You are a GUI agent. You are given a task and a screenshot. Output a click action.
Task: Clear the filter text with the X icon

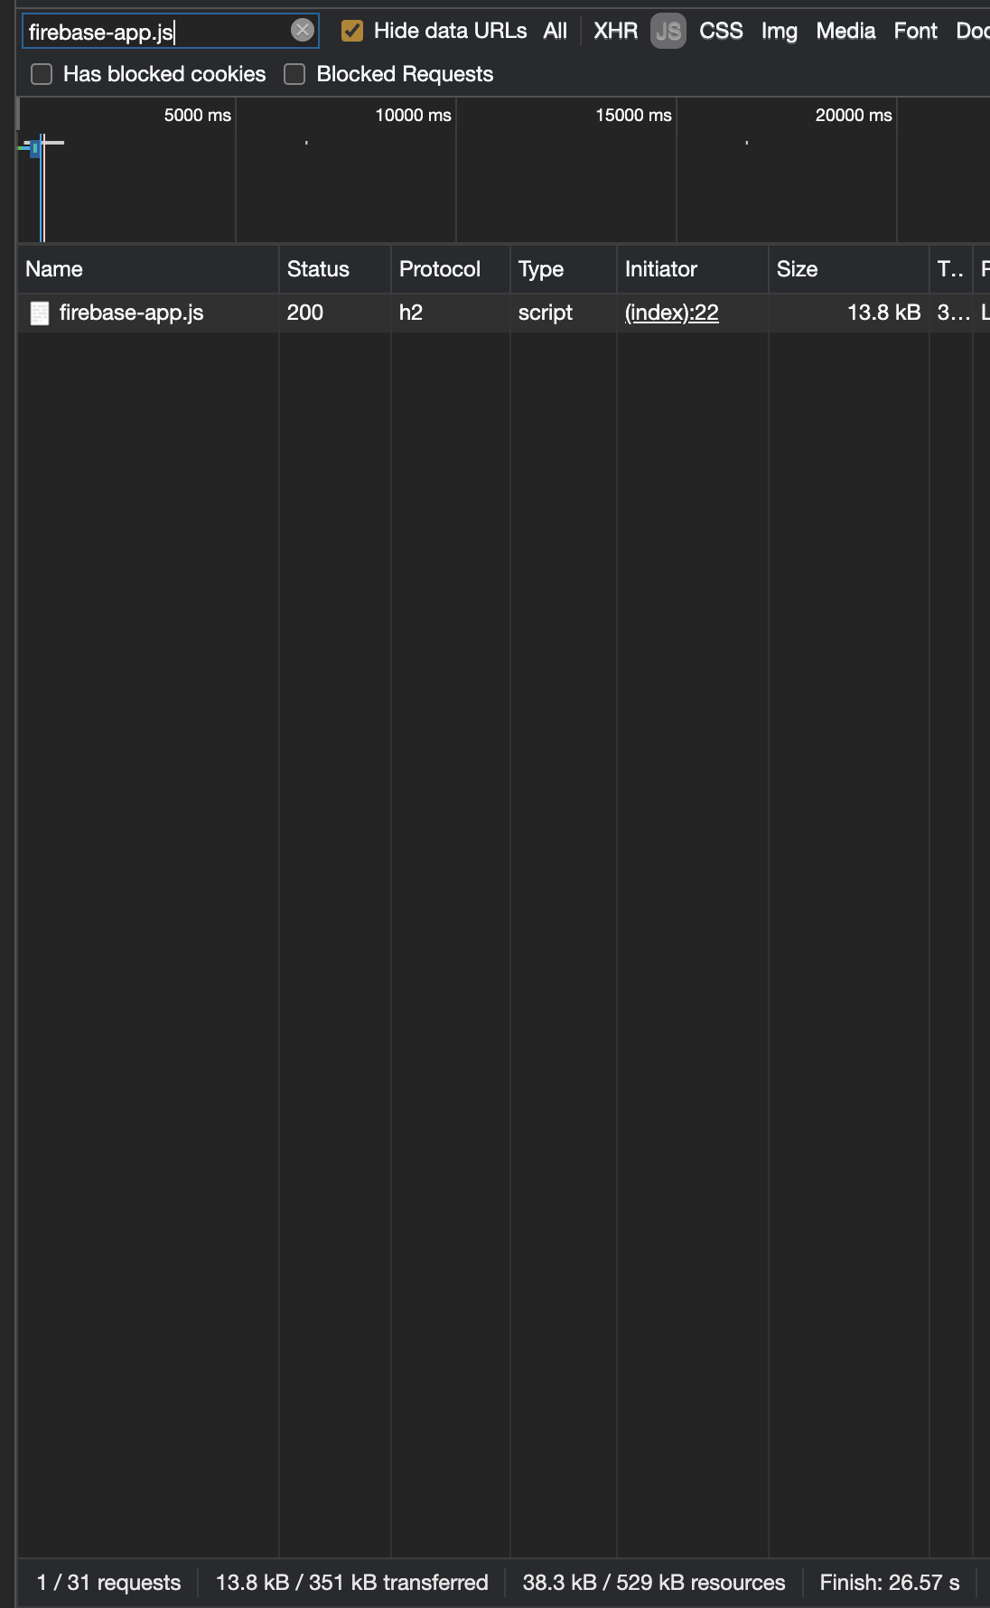pos(303,31)
